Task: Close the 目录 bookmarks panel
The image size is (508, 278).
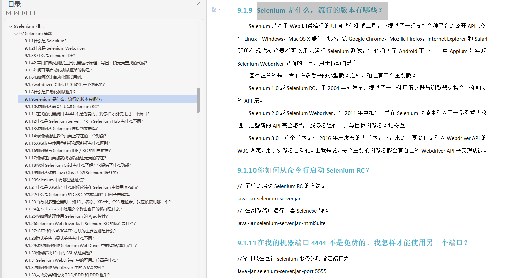Action: tap(198, 4)
